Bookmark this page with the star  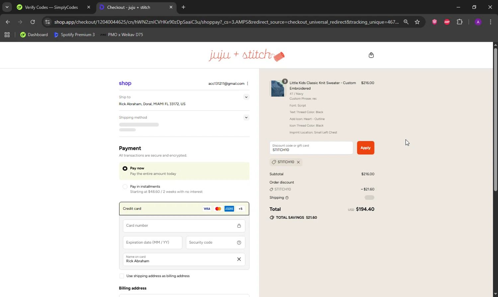click(x=417, y=22)
